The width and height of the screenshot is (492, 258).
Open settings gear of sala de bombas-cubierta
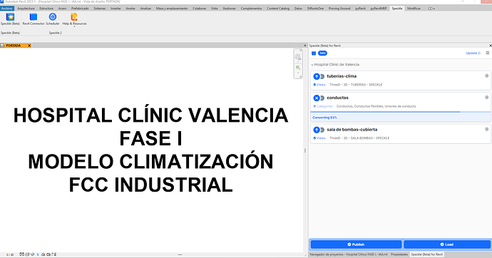click(x=487, y=129)
